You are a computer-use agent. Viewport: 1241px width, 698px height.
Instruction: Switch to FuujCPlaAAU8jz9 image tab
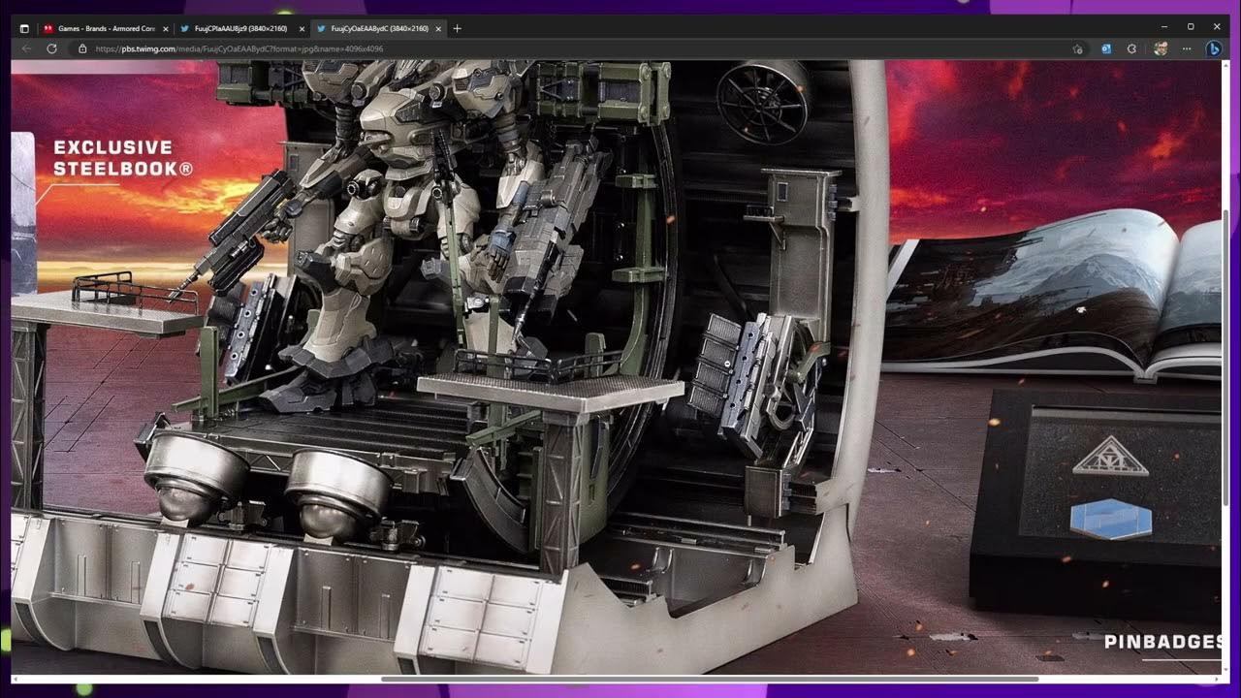pyautogui.click(x=242, y=28)
